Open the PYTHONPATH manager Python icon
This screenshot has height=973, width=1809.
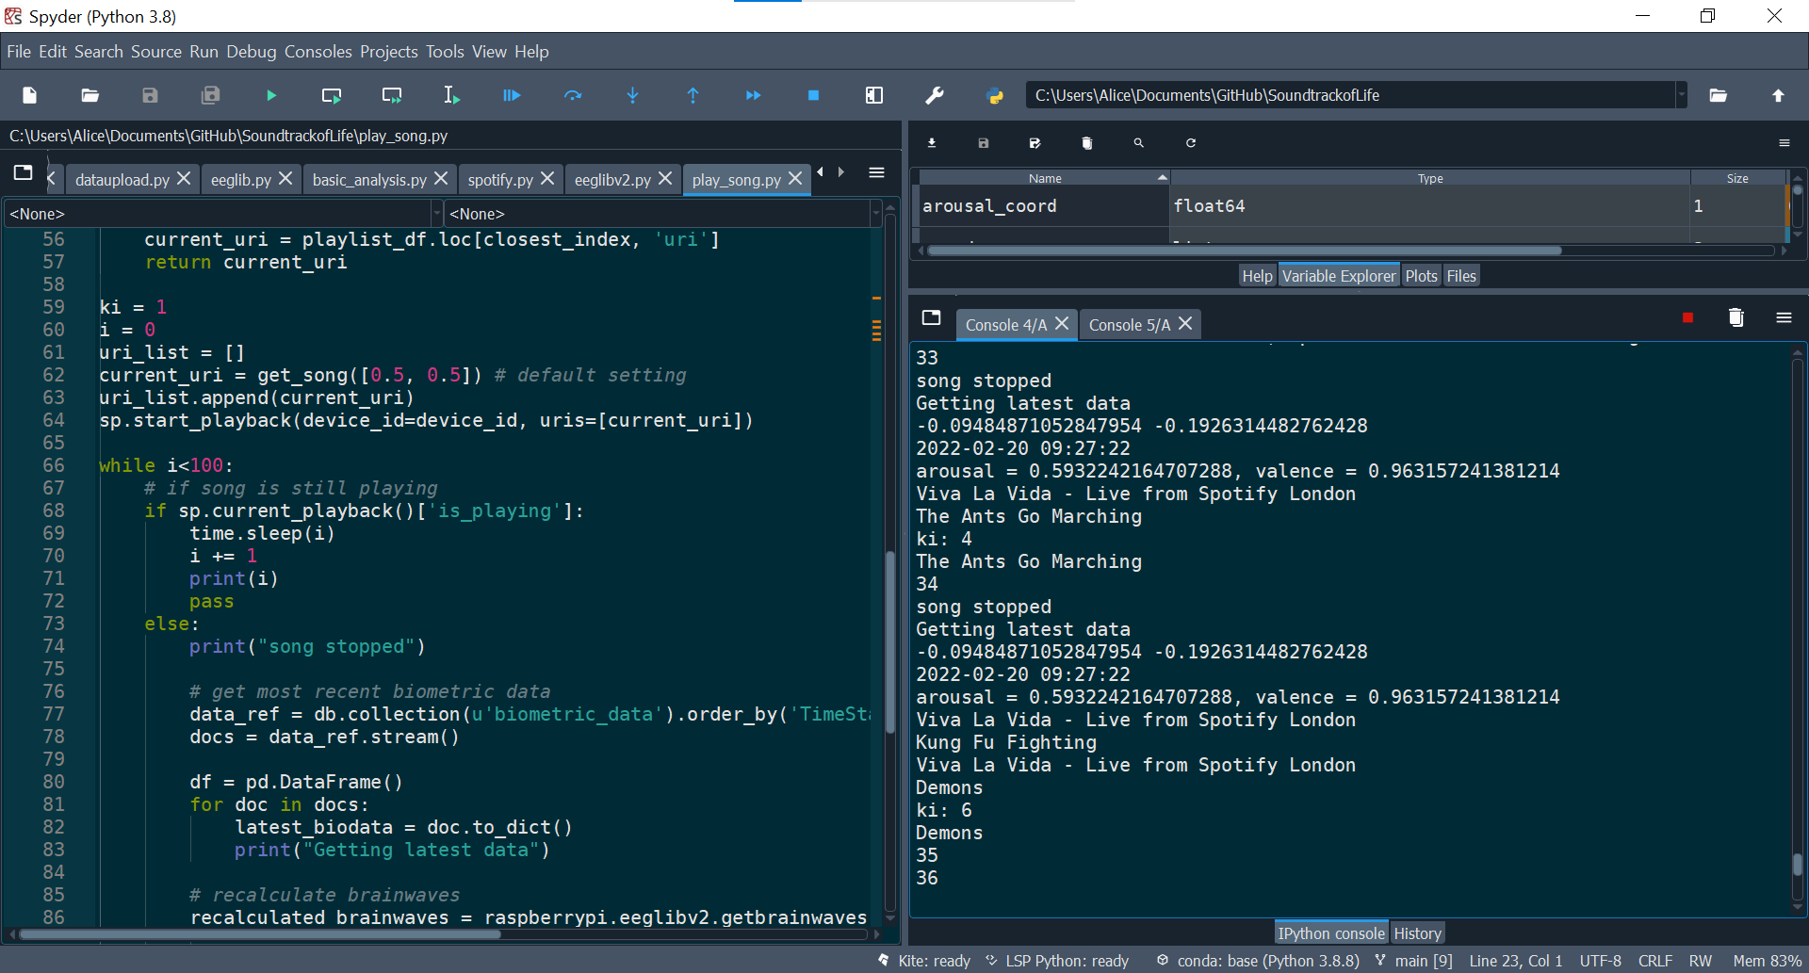995,95
